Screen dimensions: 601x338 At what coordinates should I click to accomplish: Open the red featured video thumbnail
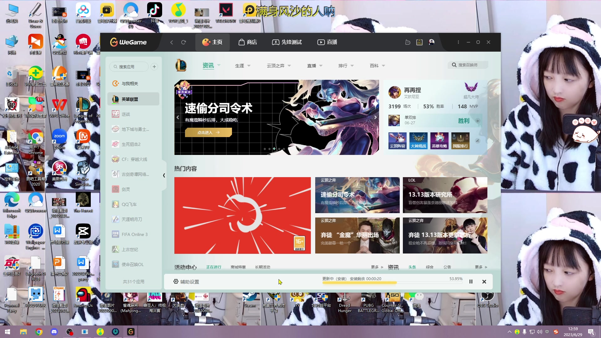pos(243,215)
